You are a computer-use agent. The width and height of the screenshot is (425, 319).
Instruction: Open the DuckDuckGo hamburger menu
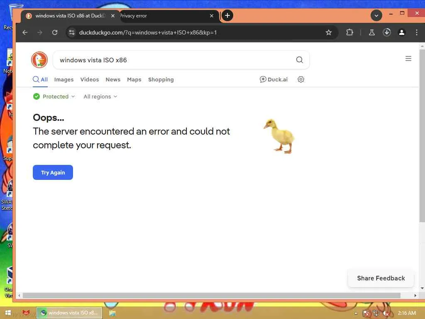point(408,59)
